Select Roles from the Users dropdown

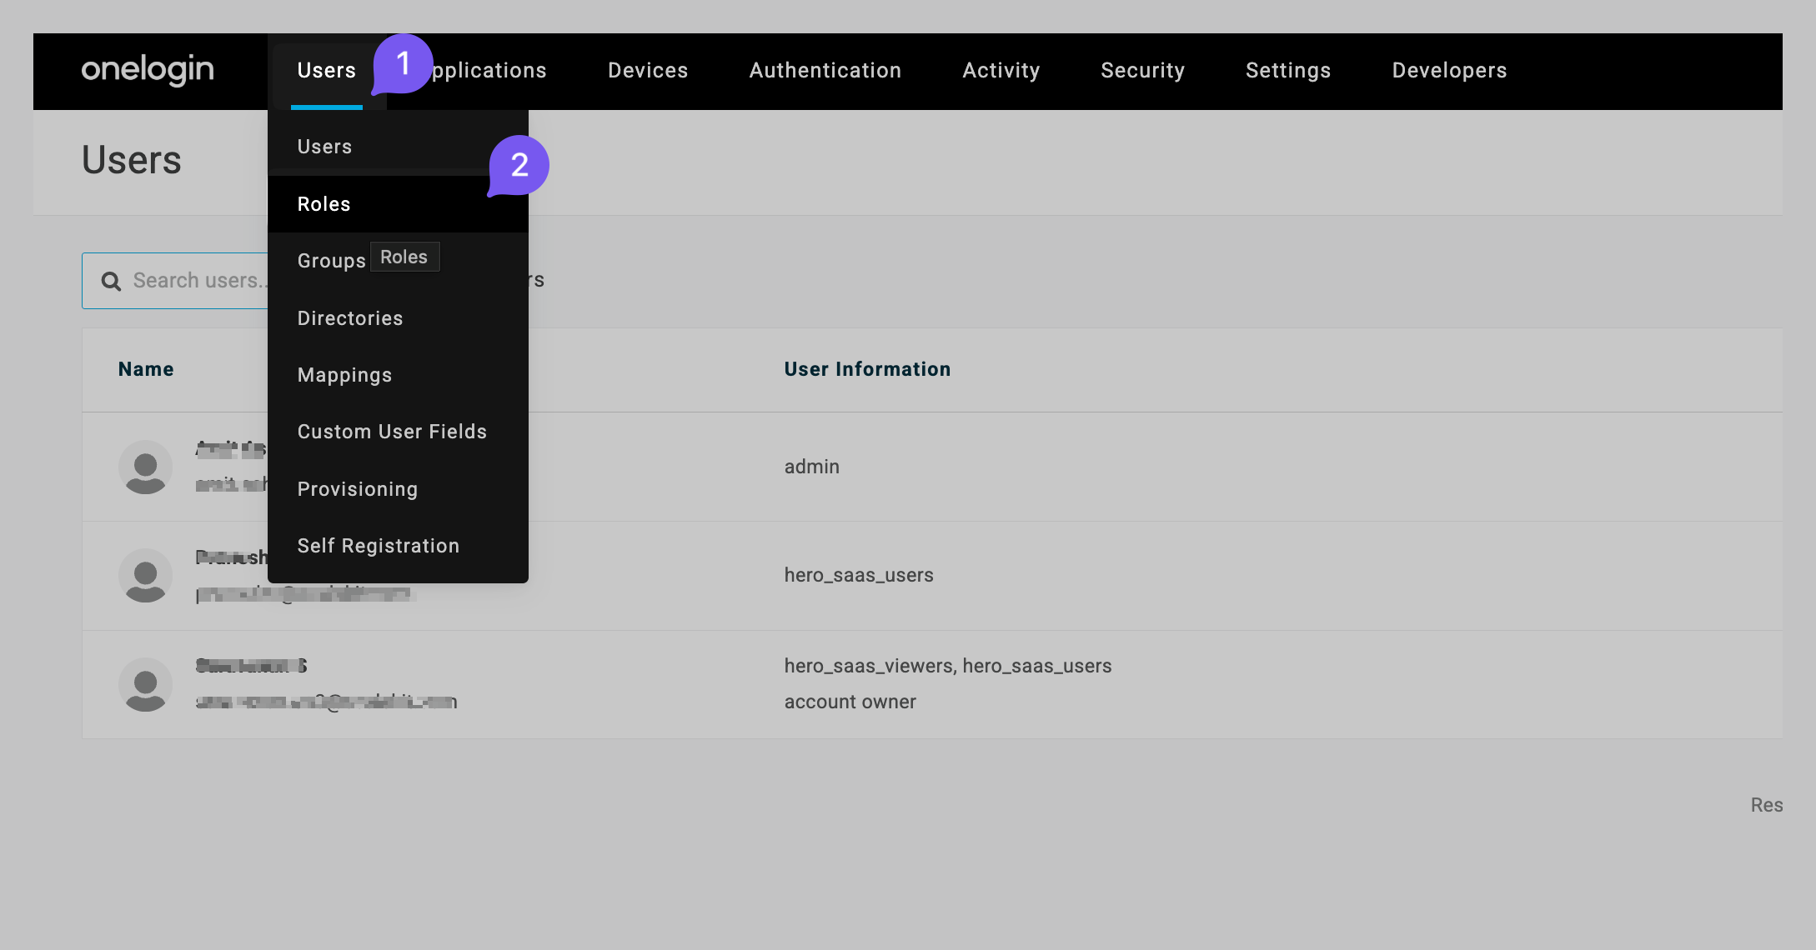tap(324, 203)
